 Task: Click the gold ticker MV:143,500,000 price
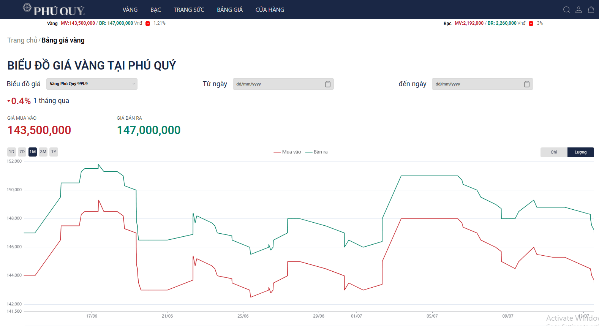point(78,23)
